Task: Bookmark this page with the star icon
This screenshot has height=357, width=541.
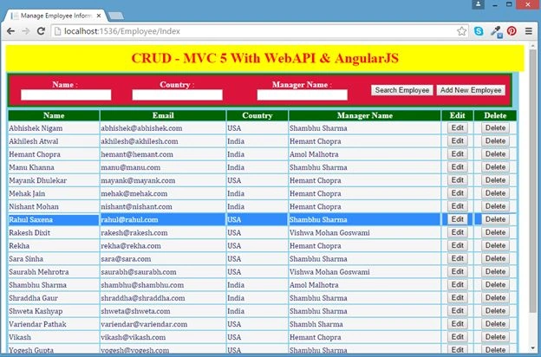Action: click(x=461, y=31)
